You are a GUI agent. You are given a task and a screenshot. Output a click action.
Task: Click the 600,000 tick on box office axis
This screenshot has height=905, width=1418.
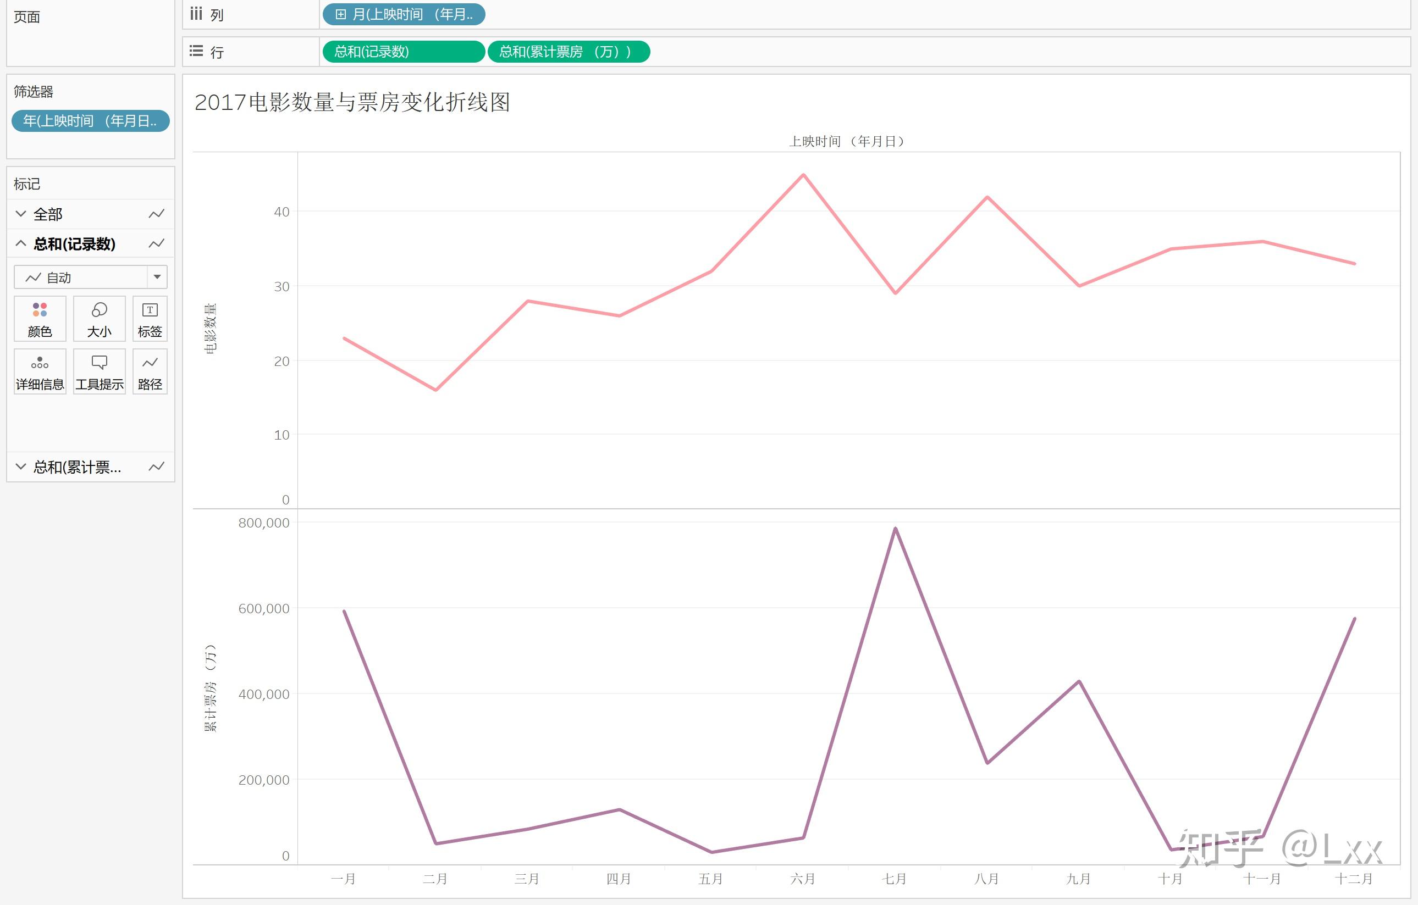[264, 609]
